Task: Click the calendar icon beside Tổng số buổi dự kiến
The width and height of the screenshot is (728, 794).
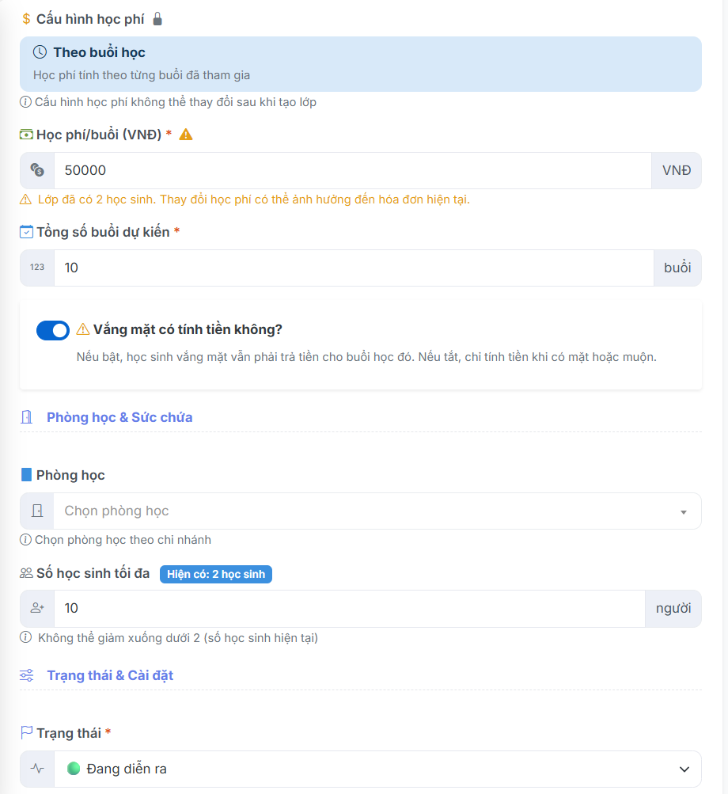Action: 27,232
